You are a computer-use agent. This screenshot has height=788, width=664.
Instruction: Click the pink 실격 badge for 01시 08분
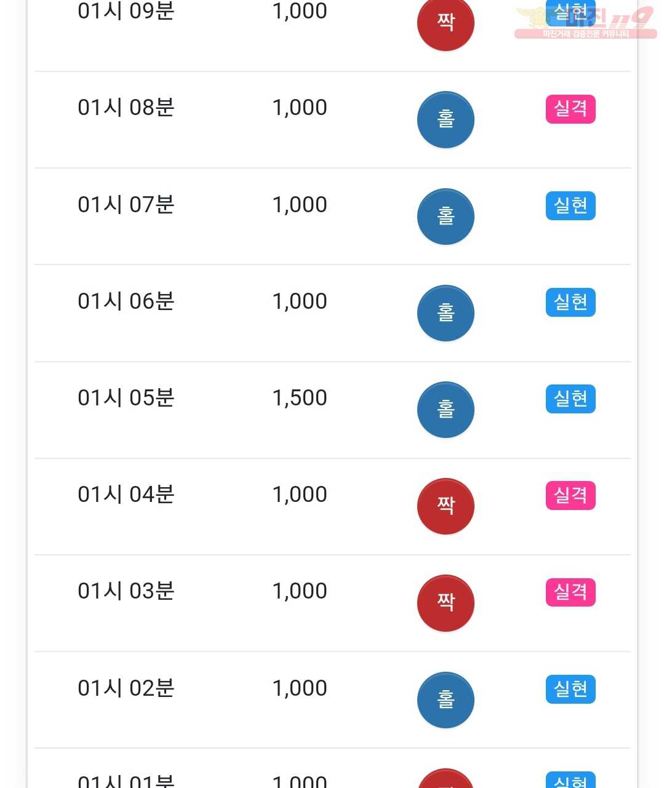point(570,109)
